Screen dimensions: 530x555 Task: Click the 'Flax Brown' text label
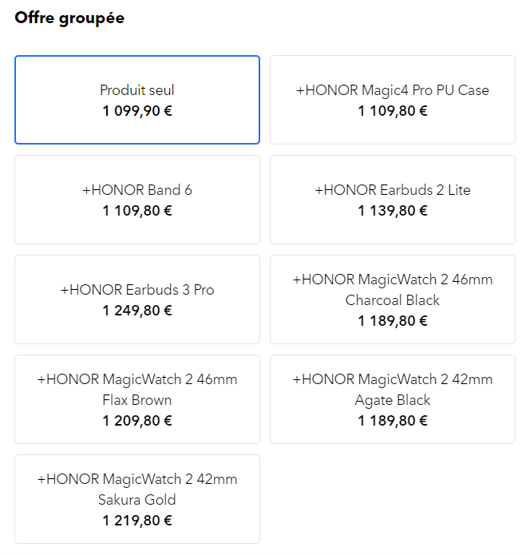tap(137, 400)
